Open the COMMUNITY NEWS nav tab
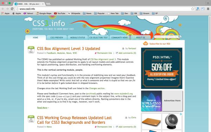Image resolution: width=211 pixels, height=132 pixels. coord(120,37)
